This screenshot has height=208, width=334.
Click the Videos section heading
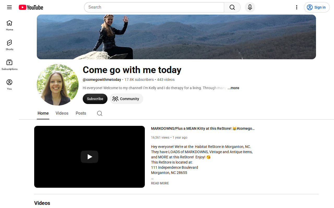click(x=42, y=203)
